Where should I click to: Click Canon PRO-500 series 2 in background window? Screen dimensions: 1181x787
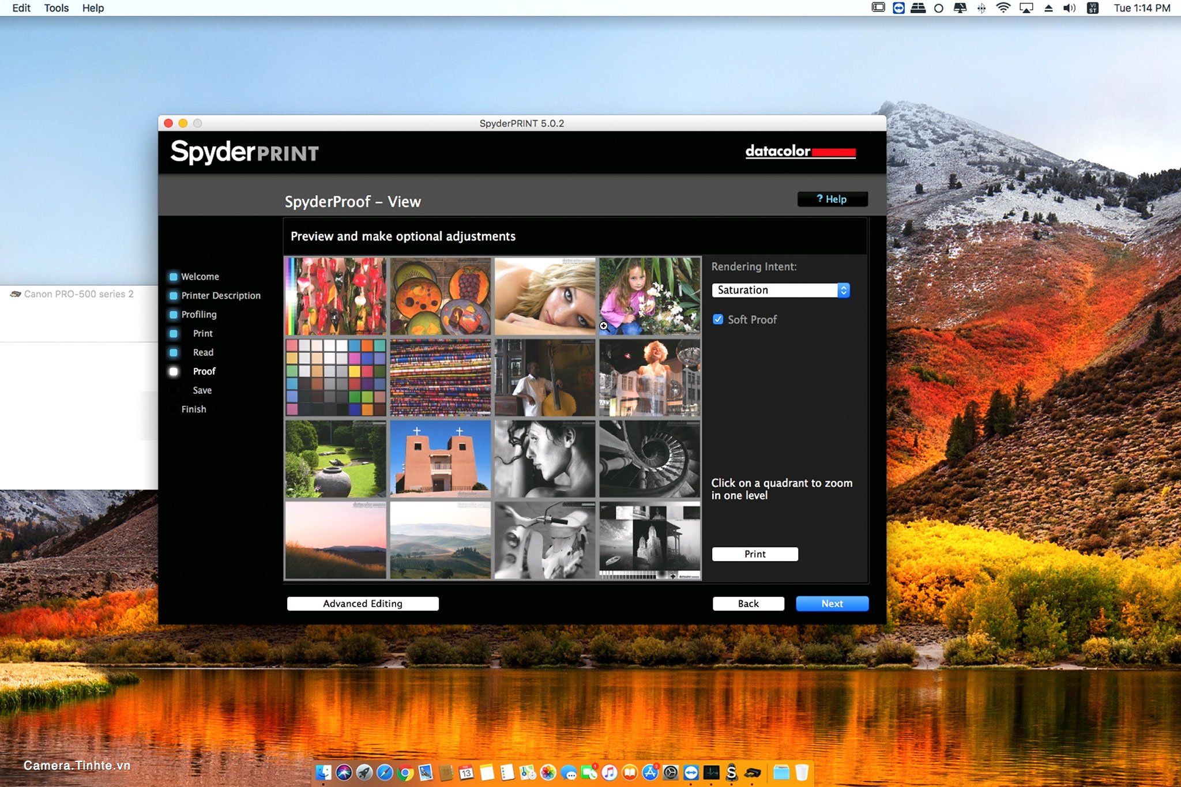click(x=78, y=294)
